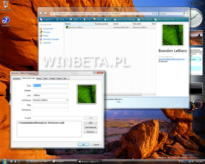Click the Computer breadcrumb segment
The height and width of the screenshot is (164, 205).
[x=62, y=14]
